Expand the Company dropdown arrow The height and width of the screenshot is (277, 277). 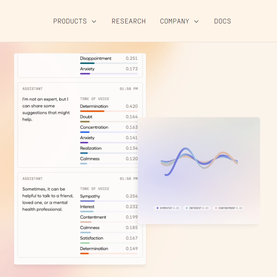196,22
